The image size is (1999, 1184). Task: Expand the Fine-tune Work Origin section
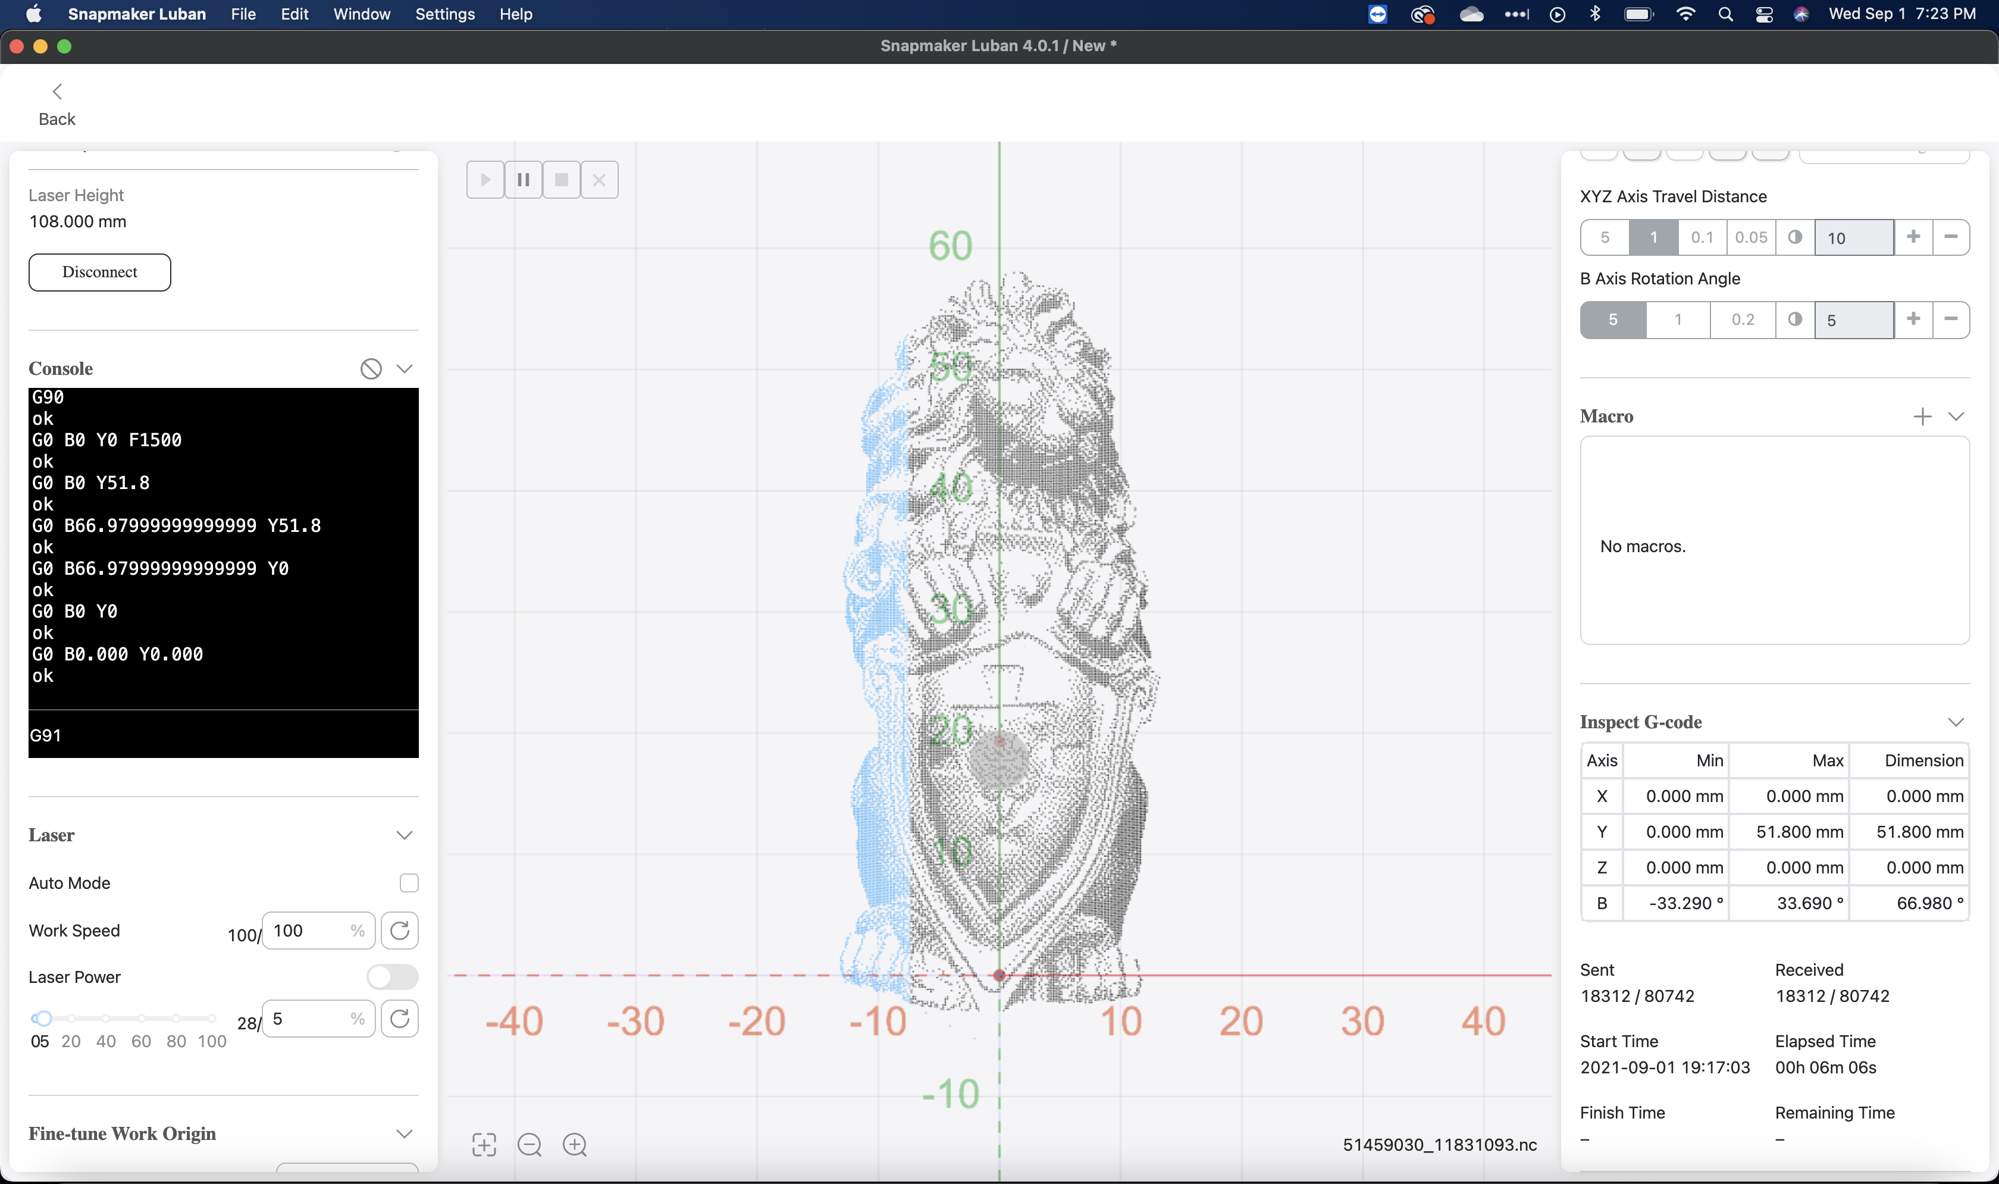[405, 1133]
